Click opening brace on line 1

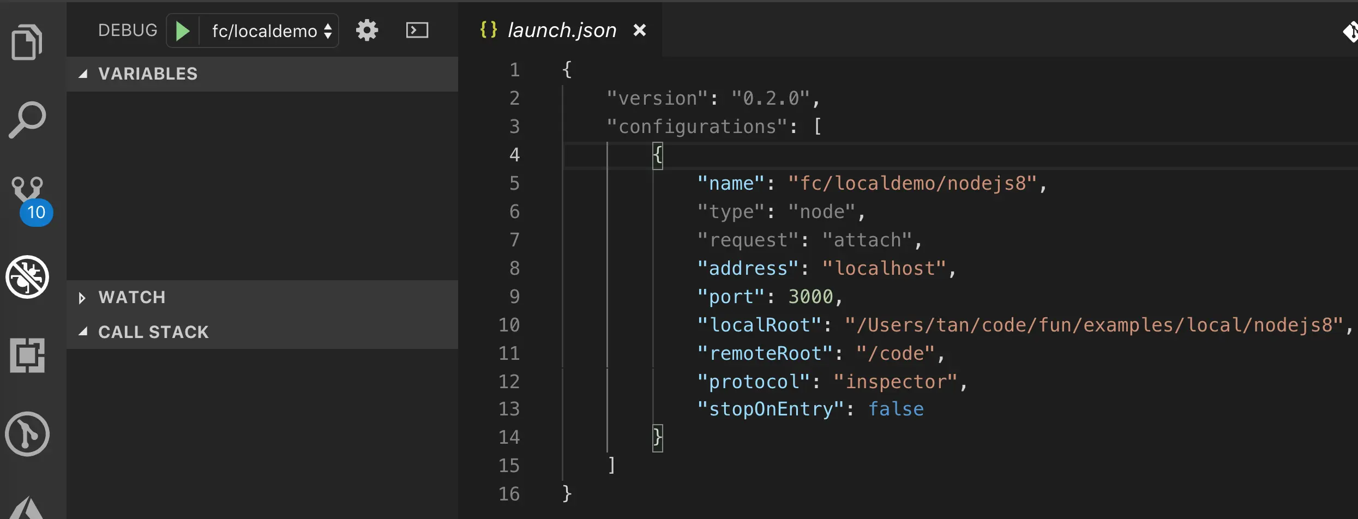(567, 70)
